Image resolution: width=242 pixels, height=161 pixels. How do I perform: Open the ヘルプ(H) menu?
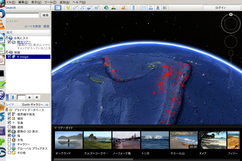click(79, 2)
